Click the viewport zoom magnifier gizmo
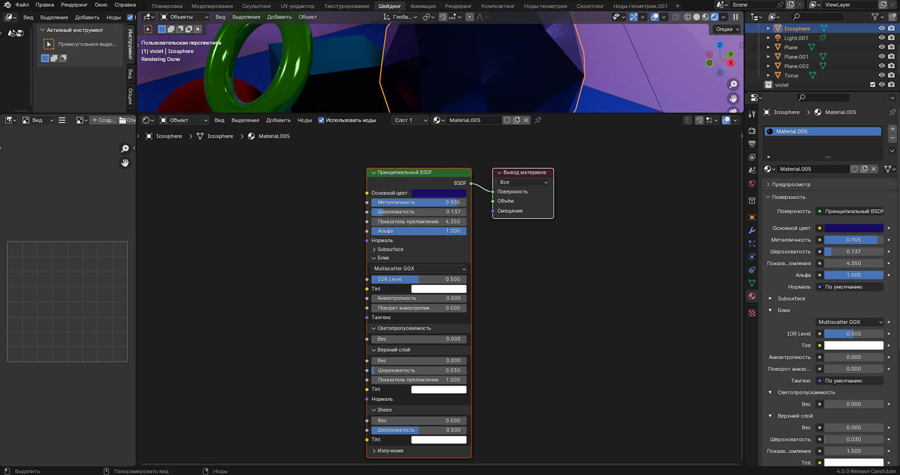The width and height of the screenshot is (900, 475). click(x=733, y=85)
